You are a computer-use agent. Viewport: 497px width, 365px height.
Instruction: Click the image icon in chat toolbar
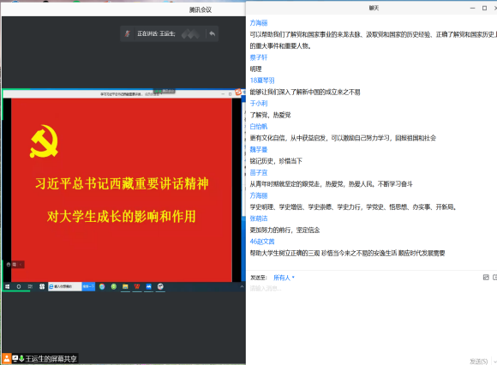click(x=486, y=278)
